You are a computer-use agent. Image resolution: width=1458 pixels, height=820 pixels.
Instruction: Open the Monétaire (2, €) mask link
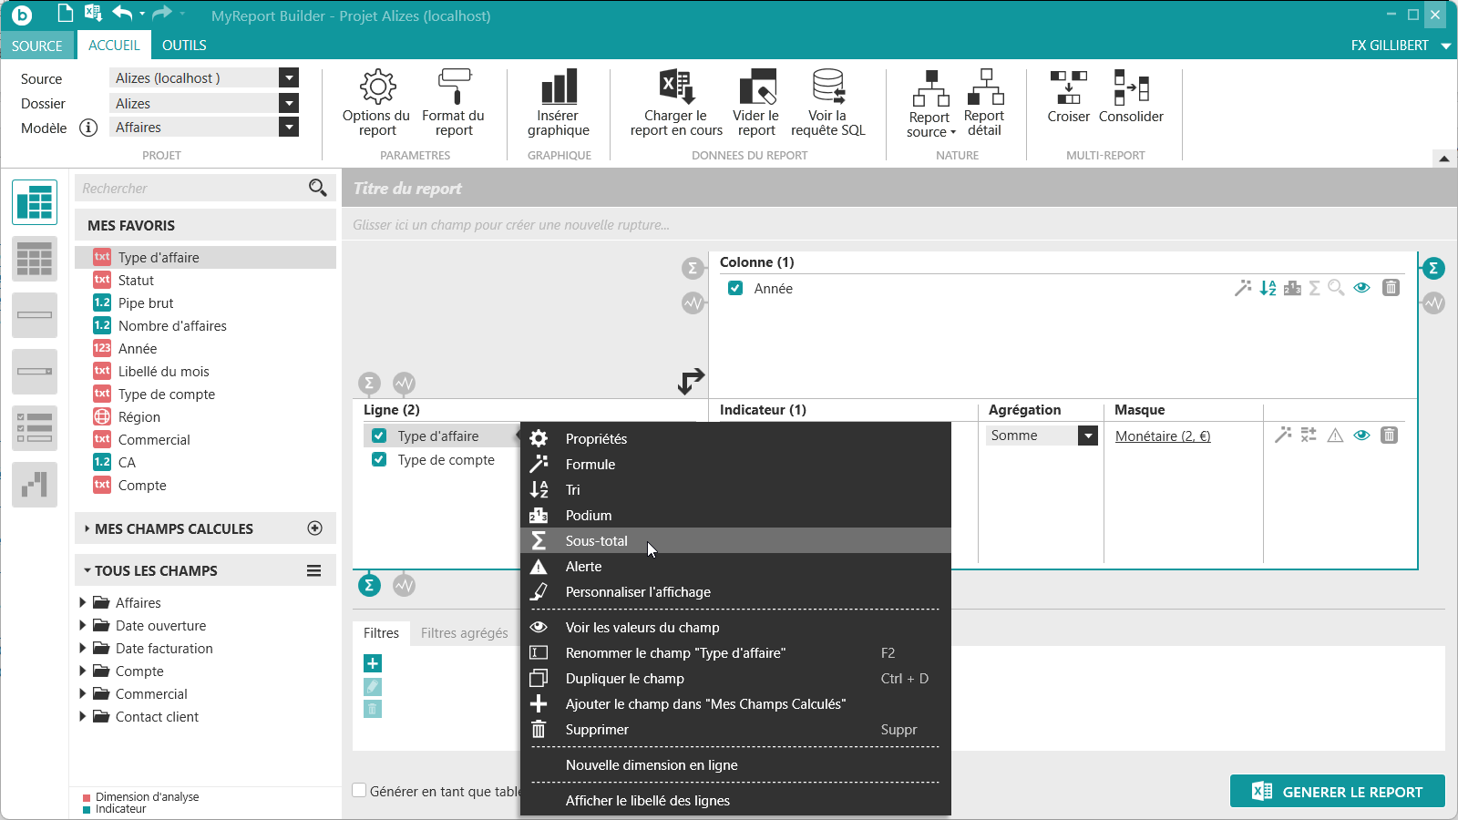[x=1163, y=436]
